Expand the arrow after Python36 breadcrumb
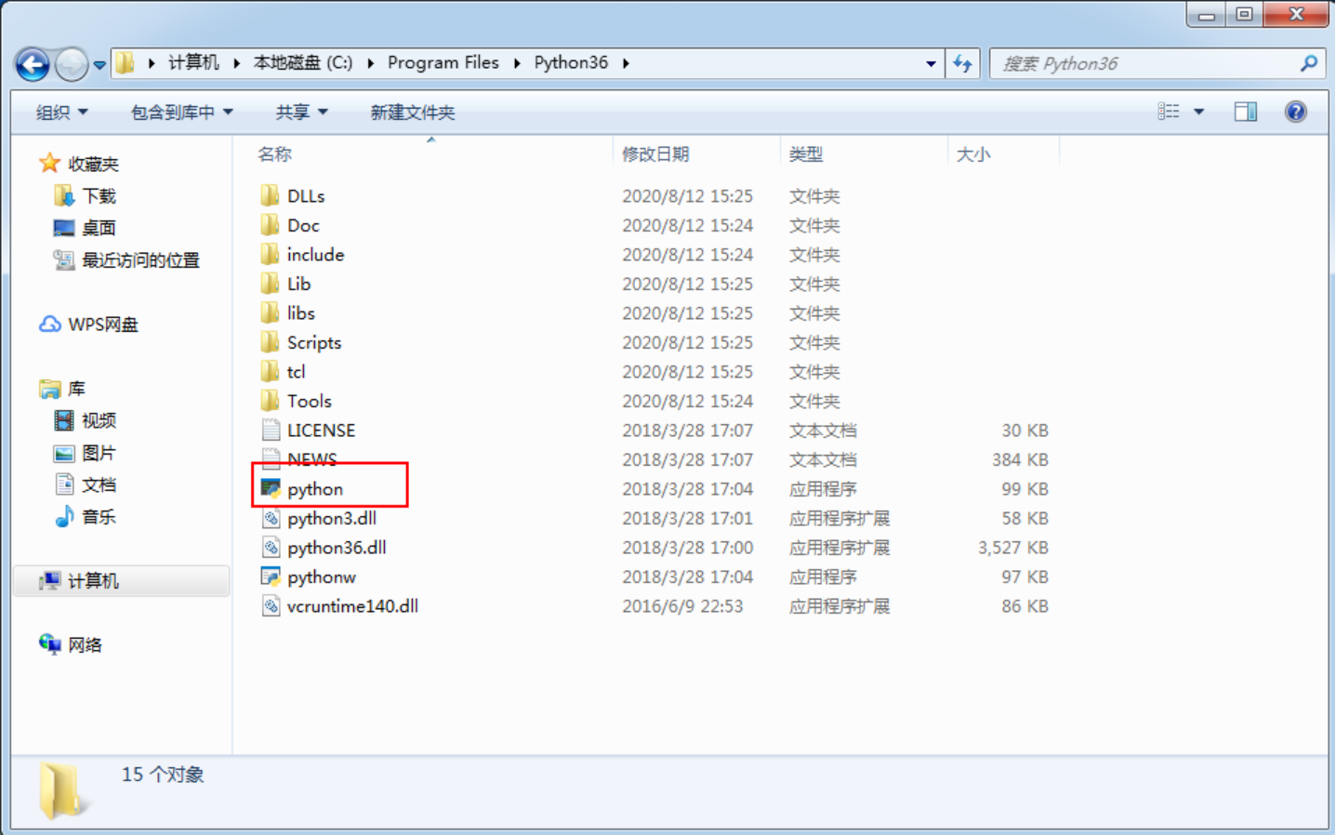This screenshot has width=1336, height=835. tap(626, 63)
